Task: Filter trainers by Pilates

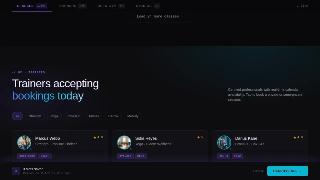Action: 94,116
